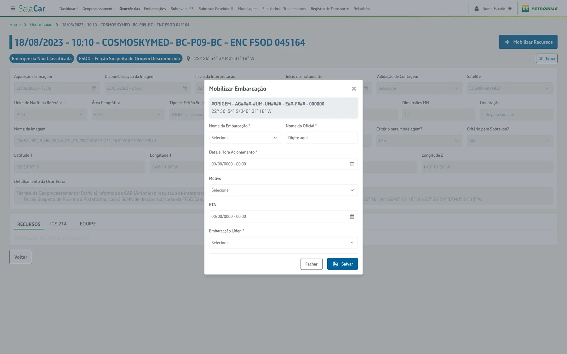Close the Mobilizar Embarcação dialog with X
This screenshot has height=354, width=567.
354,89
